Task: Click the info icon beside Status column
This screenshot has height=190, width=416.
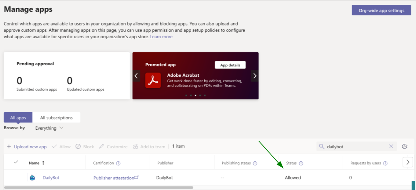Action: [301, 163]
